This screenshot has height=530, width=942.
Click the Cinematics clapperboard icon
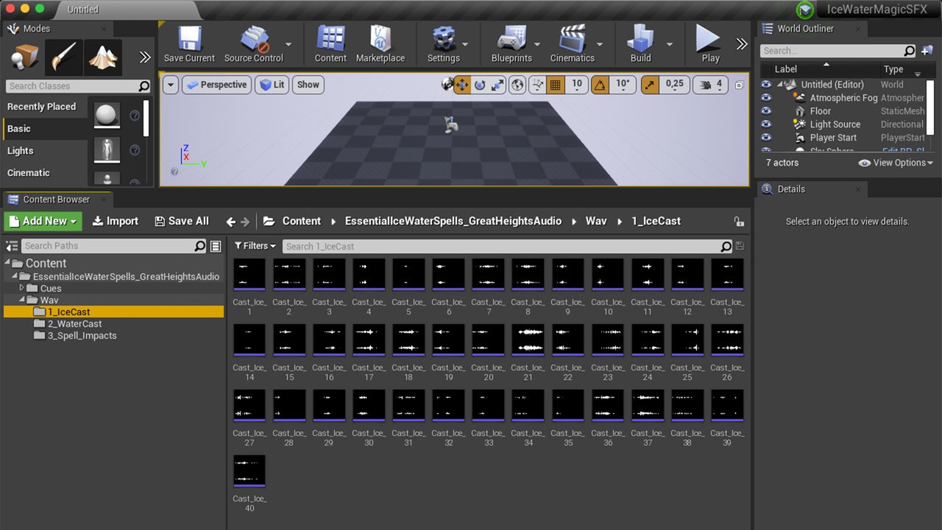coord(572,39)
